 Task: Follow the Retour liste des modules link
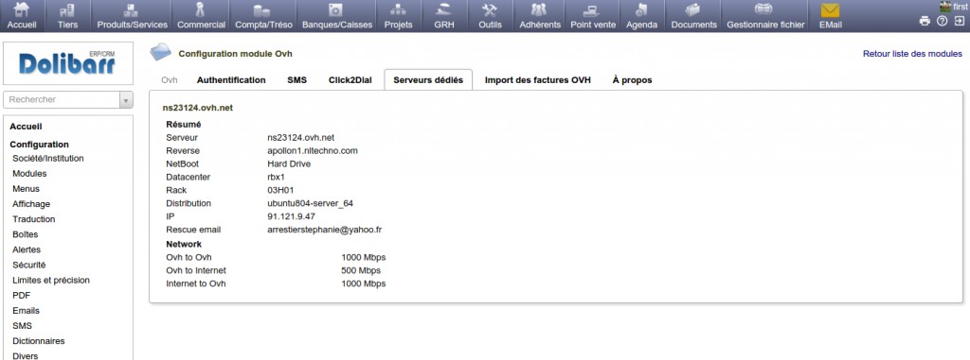(x=912, y=54)
